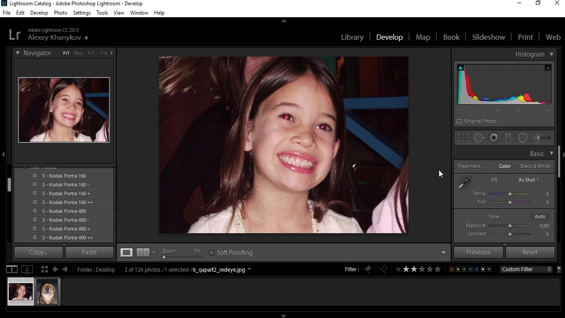The height and width of the screenshot is (318, 565).
Task: Choose Color treatment
Action: pos(505,166)
